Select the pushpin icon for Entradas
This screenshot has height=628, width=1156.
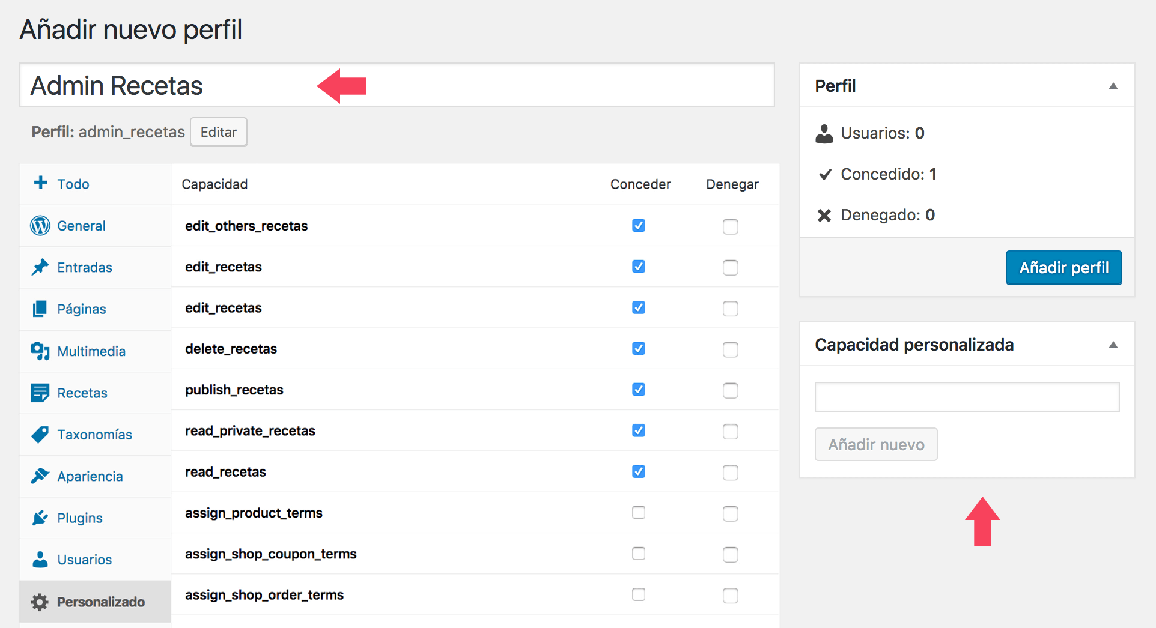[40, 267]
